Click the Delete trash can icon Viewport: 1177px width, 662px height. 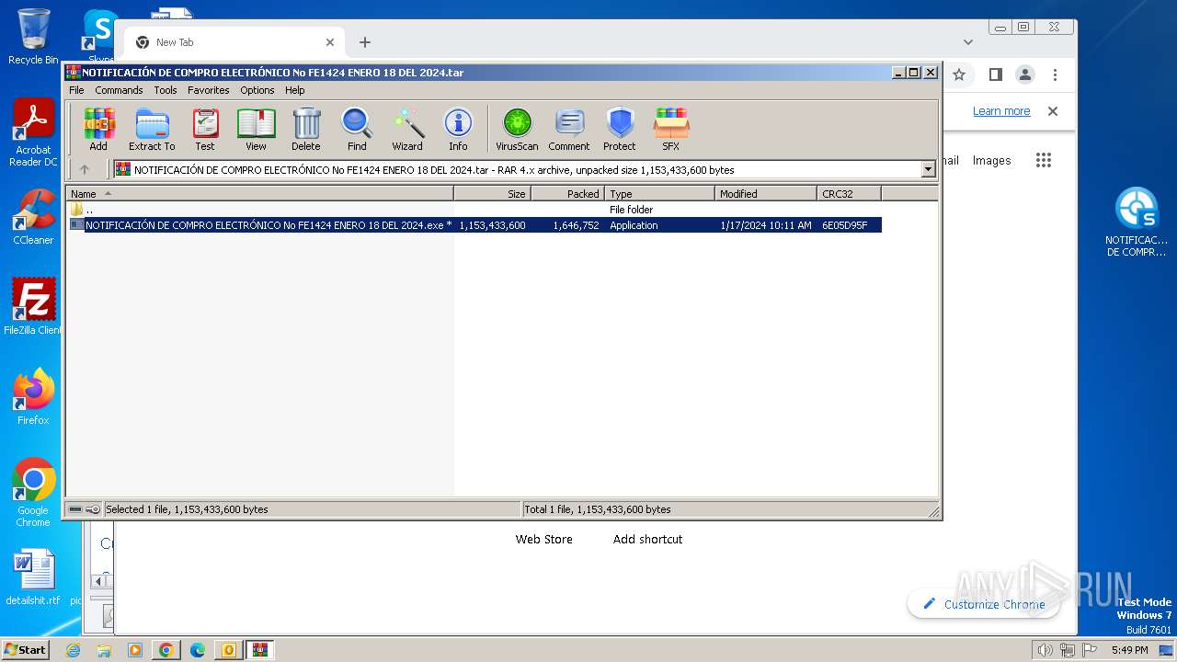click(306, 129)
